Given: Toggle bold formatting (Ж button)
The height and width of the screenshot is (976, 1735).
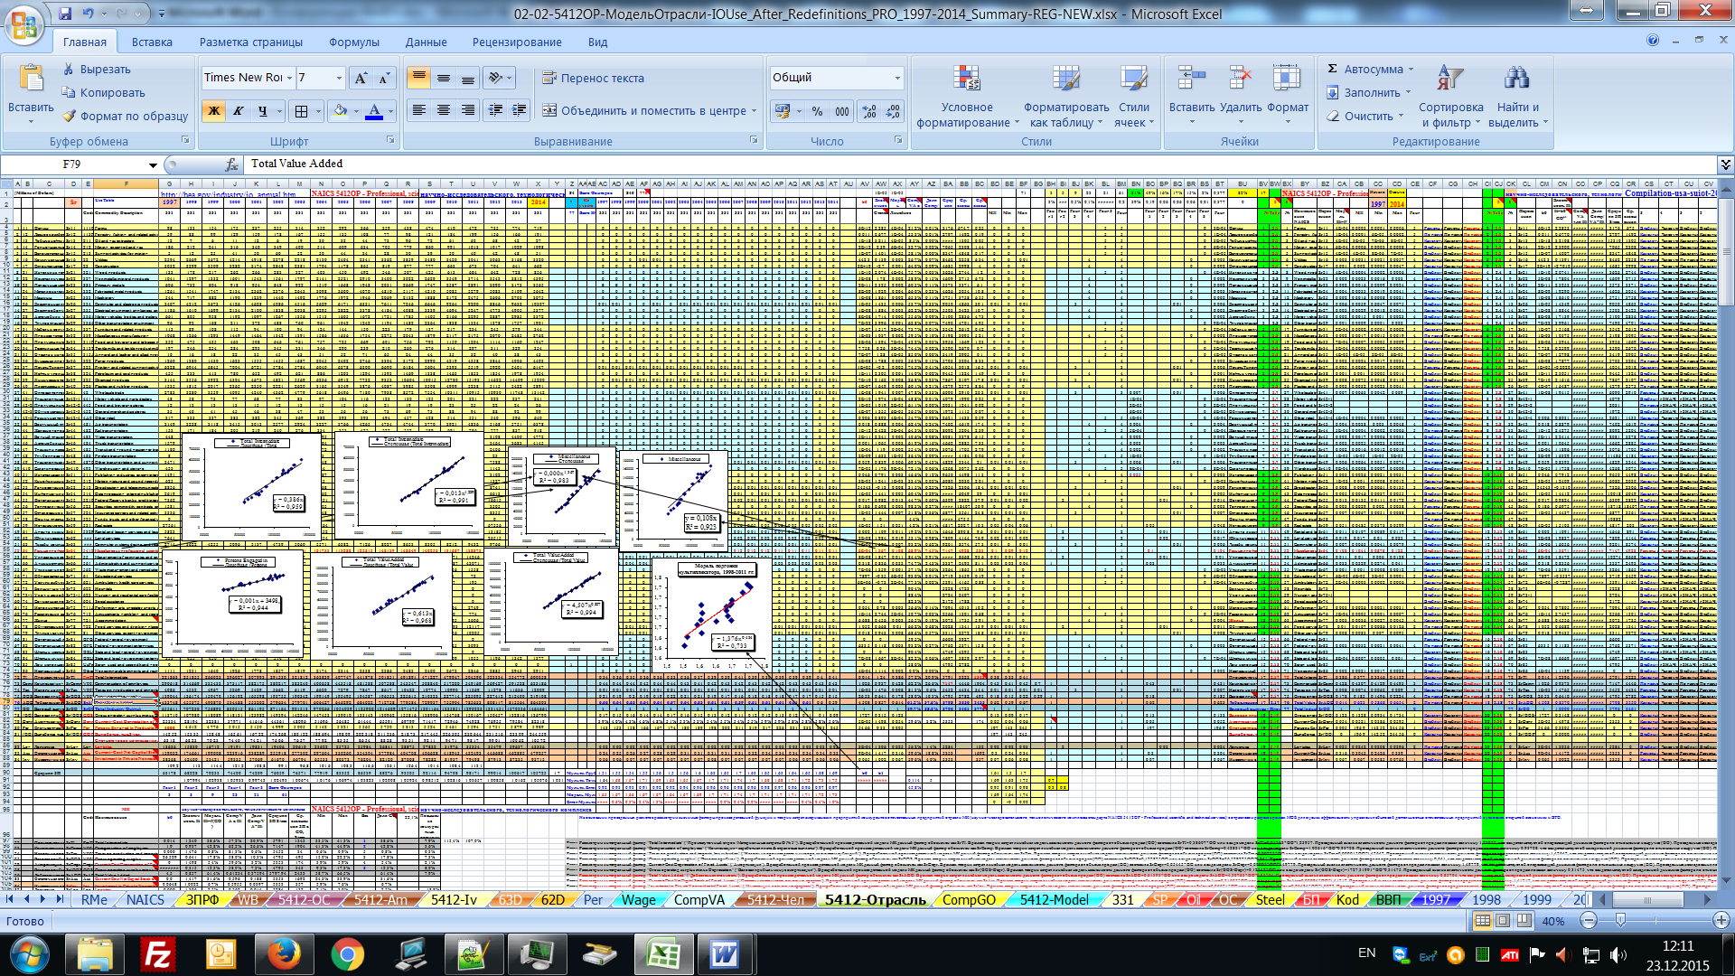Looking at the screenshot, I should (214, 111).
